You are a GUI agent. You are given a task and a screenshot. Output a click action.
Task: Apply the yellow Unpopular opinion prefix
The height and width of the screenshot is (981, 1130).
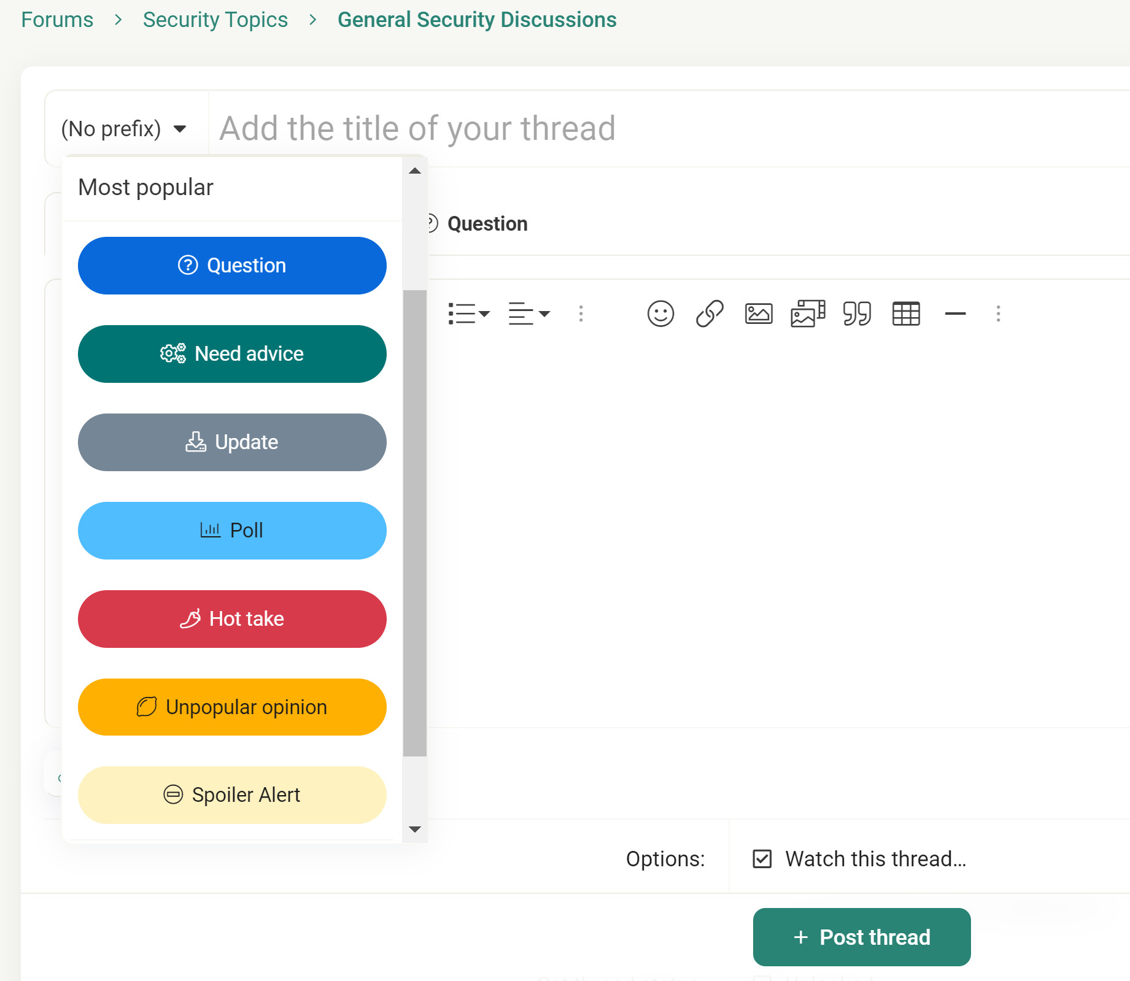232,707
